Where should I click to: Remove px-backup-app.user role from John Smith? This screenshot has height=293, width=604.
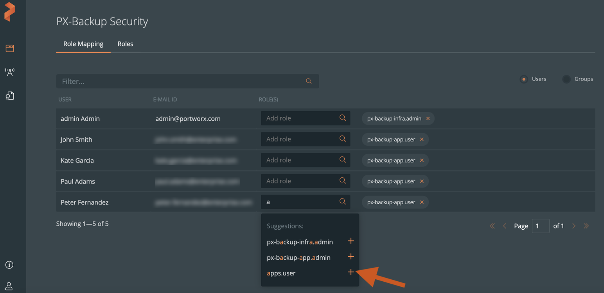coord(422,139)
